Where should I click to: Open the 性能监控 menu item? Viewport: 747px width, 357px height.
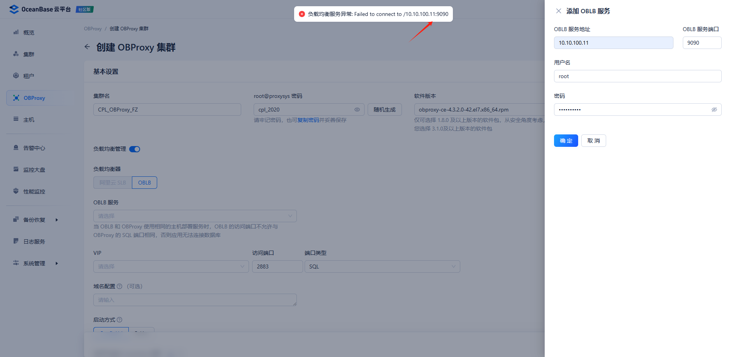[38, 192]
